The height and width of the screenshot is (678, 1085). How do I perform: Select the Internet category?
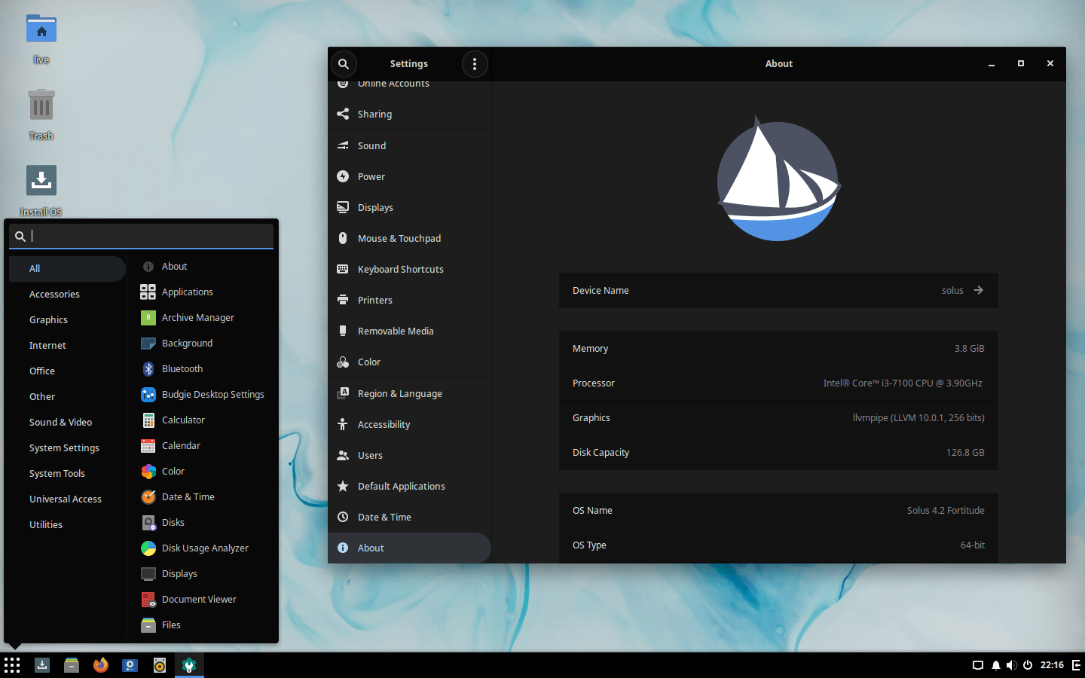67,346
